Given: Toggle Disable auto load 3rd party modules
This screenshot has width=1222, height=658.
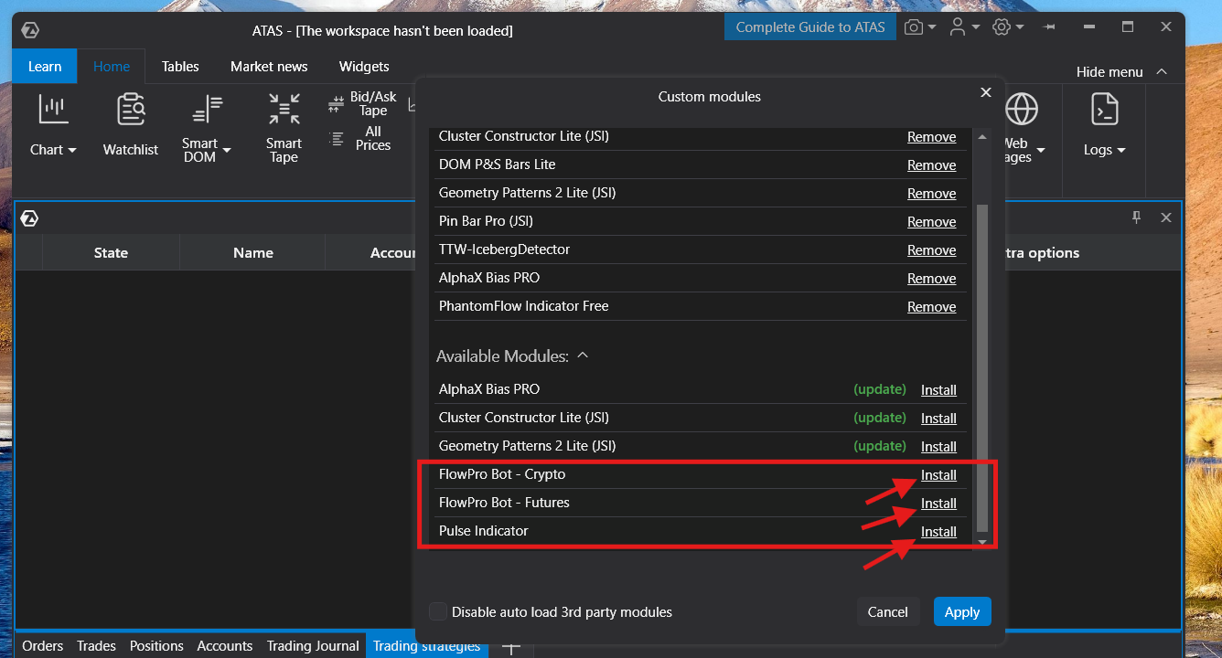Looking at the screenshot, I should [438, 611].
